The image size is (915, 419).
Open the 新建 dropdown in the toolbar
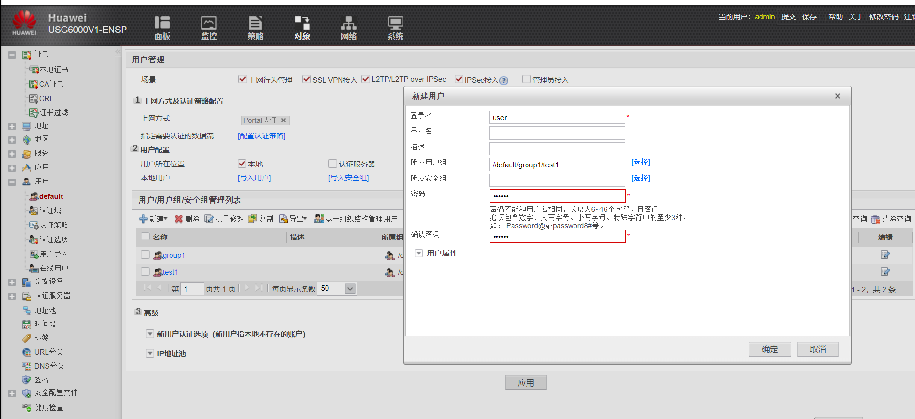point(153,219)
